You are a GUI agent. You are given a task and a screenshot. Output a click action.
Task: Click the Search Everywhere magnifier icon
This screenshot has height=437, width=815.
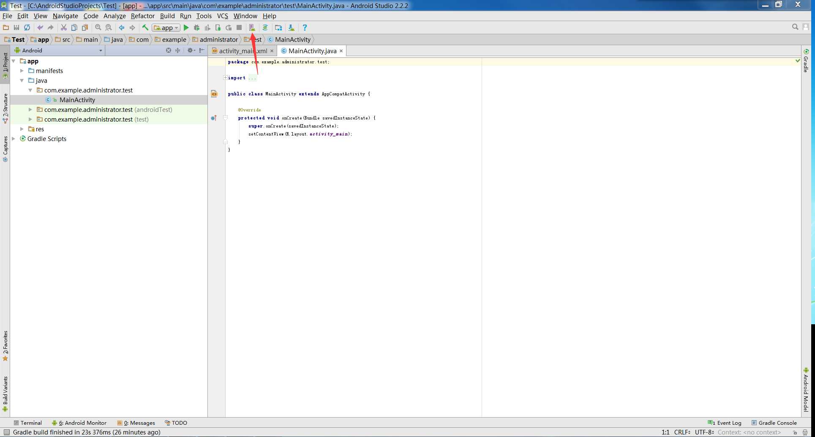[795, 27]
